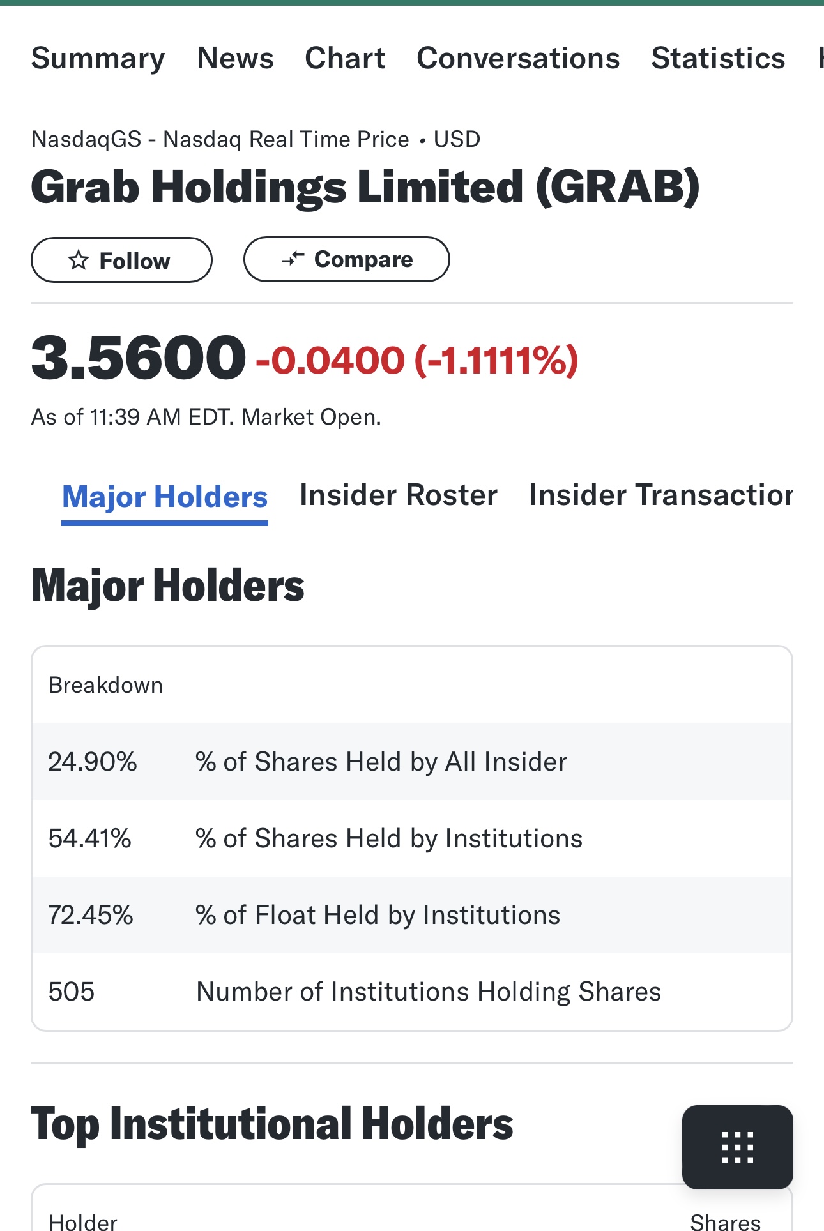This screenshot has width=824, height=1231.
Task: Open the Summary tab
Action: tap(98, 58)
